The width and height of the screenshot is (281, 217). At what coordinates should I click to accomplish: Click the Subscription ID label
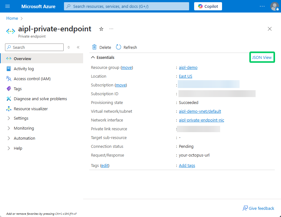coord(104,94)
